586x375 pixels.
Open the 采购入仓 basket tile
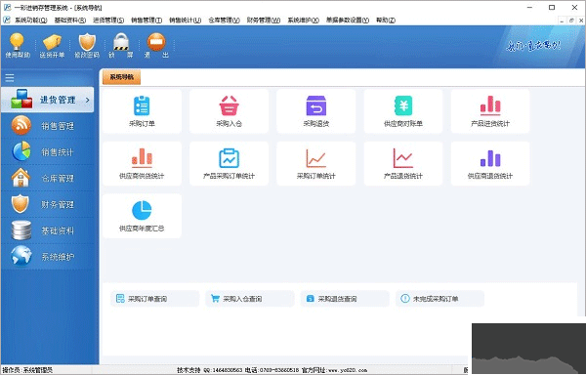230,111
